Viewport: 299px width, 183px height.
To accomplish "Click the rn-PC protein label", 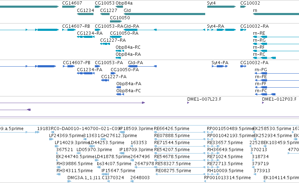I will [x=261, y=91].
